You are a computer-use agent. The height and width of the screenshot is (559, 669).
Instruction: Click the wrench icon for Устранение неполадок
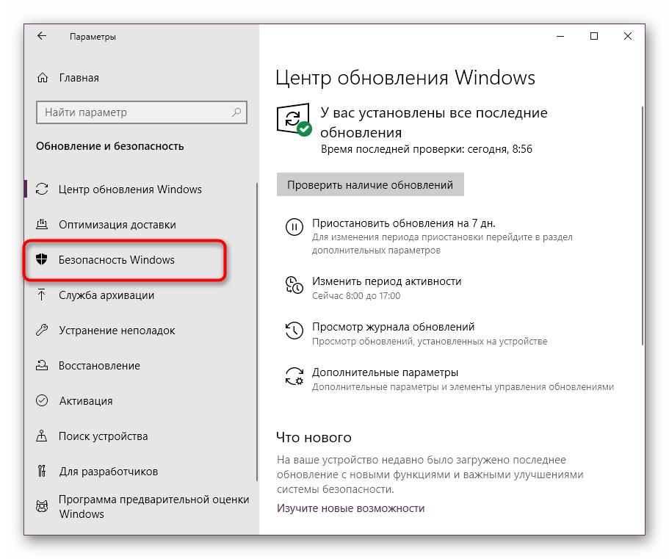42,330
